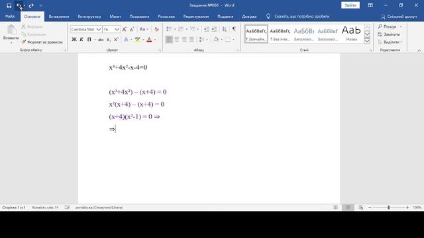Apply red font color

(x=149, y=40)
